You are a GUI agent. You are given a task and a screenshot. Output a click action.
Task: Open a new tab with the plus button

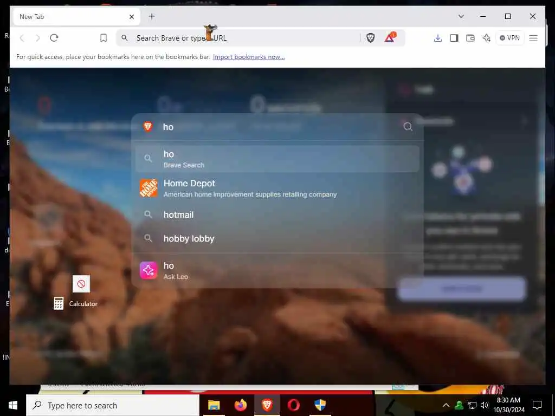[152, 16]
